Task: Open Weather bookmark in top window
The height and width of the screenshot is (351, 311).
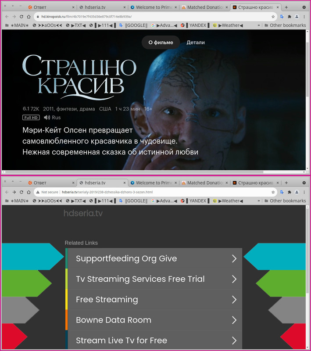Action: pos(228,25)
